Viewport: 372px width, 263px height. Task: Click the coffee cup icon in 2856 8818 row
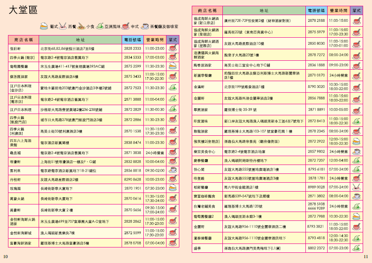click(x=173, y=170)
